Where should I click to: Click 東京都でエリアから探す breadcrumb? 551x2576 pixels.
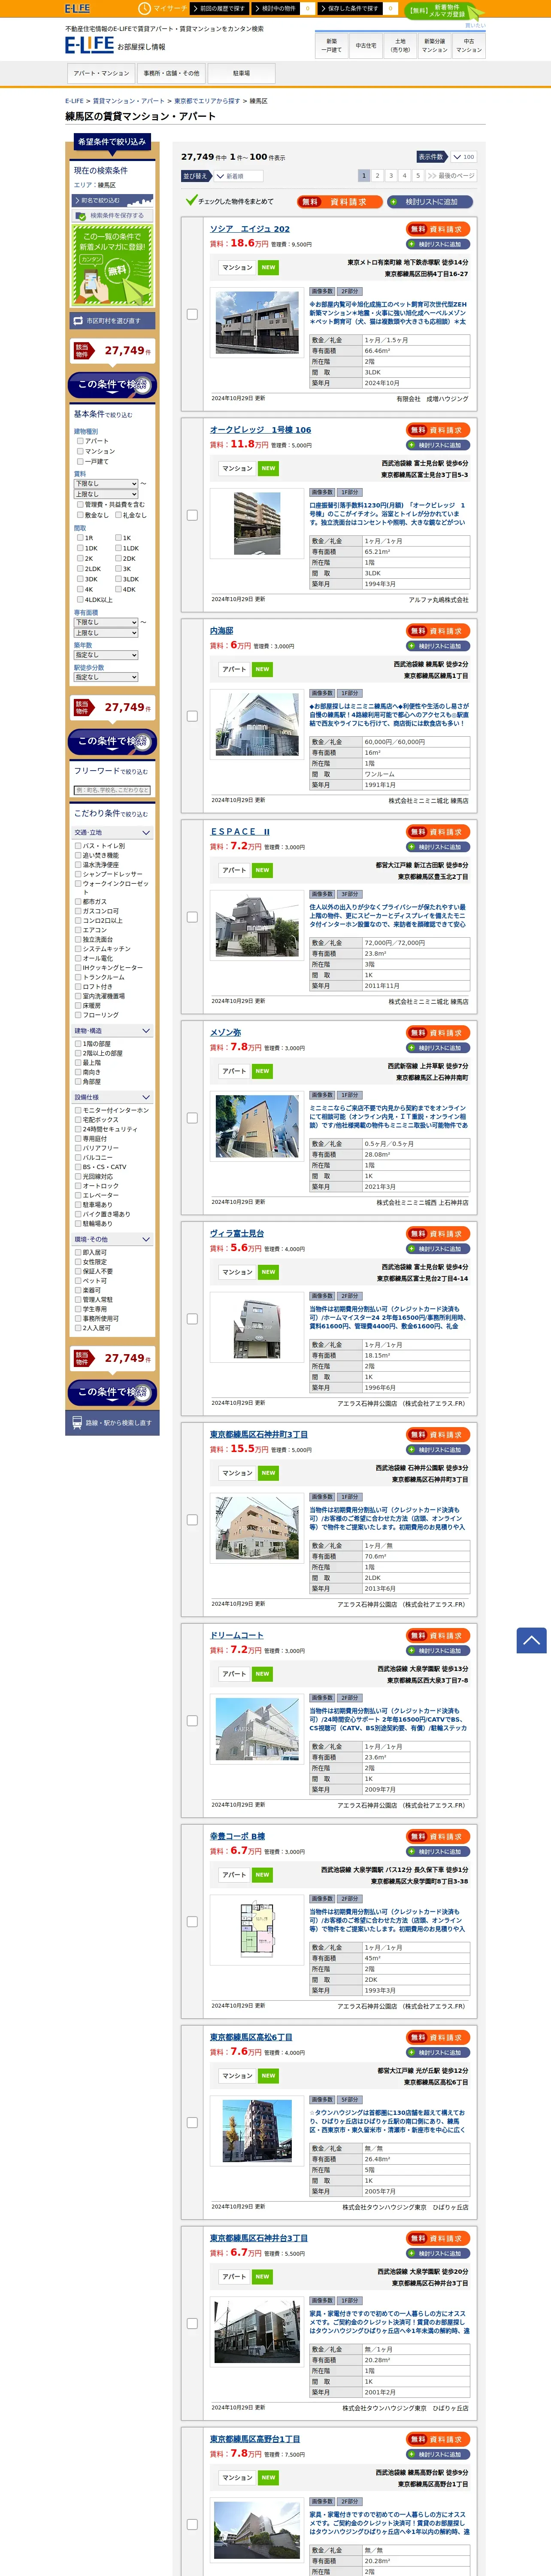pos(207,101)
